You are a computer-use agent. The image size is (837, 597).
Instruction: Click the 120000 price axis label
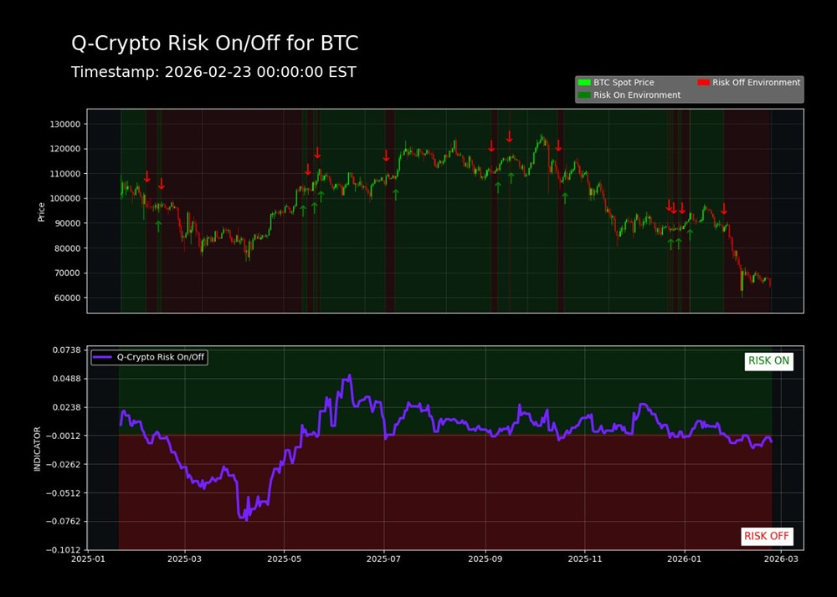[64, 149]
